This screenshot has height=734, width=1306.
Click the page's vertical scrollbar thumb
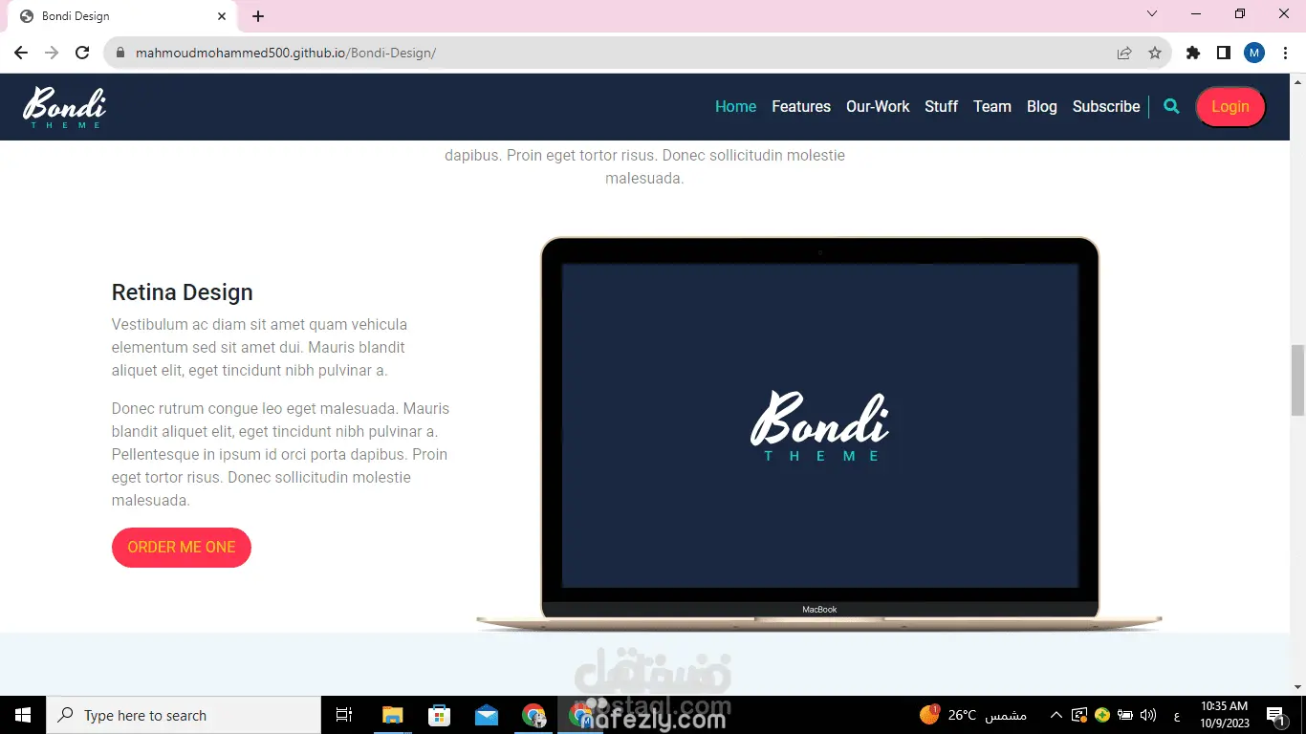[1297, 380]
